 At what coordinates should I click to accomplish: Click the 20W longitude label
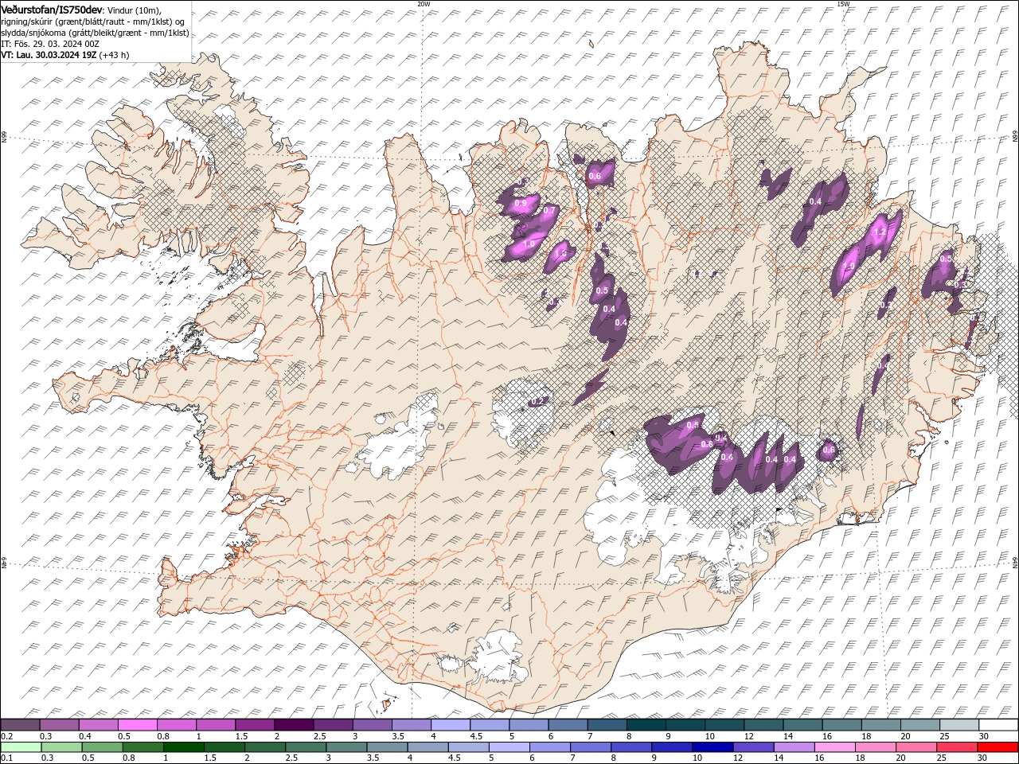[x=424, y=4]
